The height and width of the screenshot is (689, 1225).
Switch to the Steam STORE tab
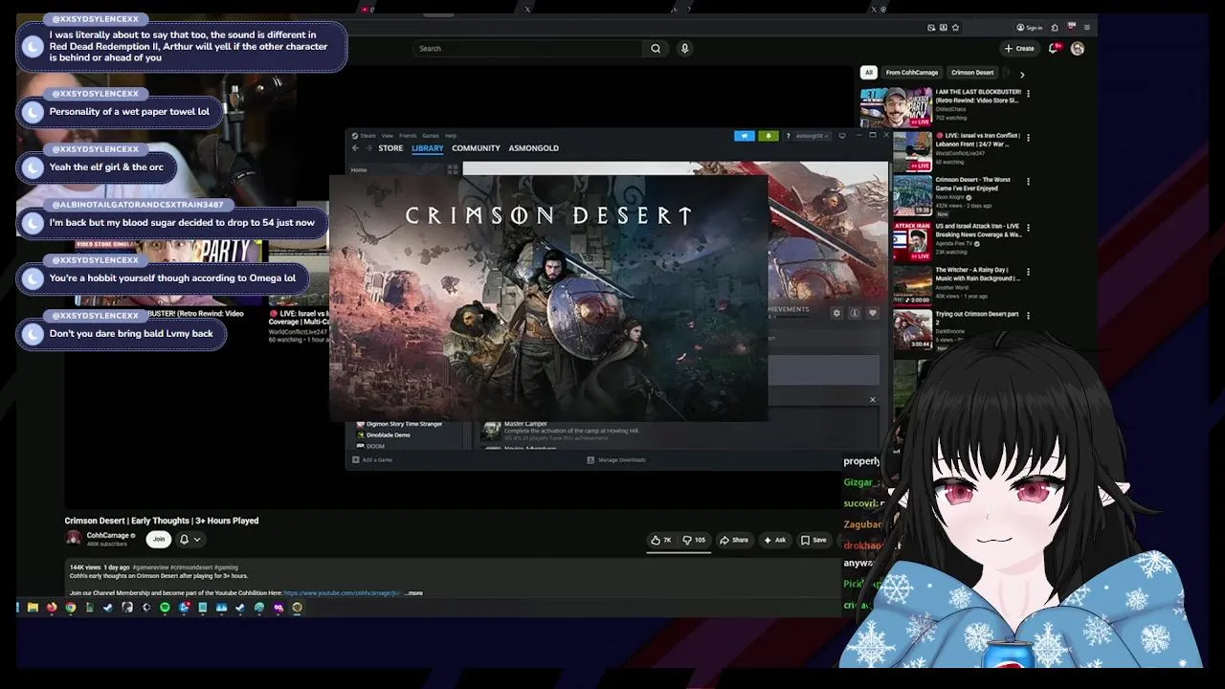tap(390, 148)
